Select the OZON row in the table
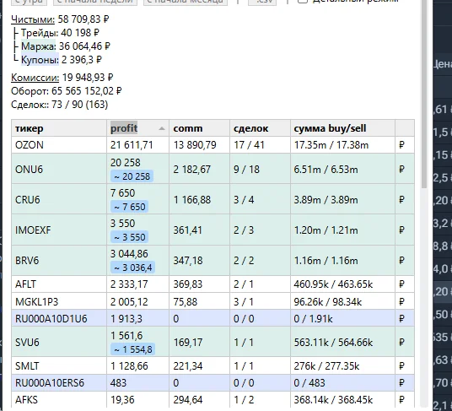 (213, 145)
